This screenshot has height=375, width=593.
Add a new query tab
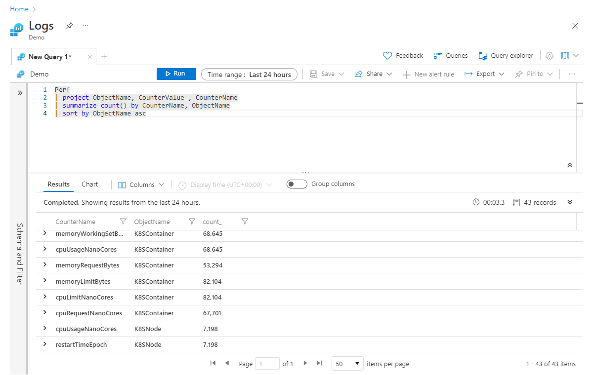click(104, 56)
